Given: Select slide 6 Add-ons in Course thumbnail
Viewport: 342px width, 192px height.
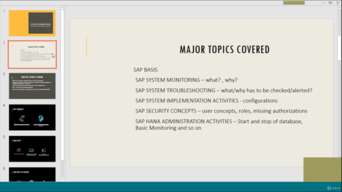Looking at the screenshot, I should [x=32, y=174].
